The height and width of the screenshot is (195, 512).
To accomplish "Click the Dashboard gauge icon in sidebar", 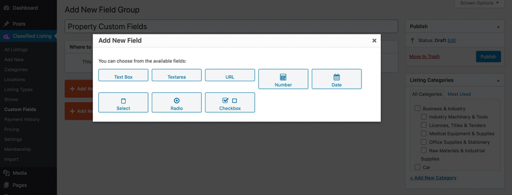I will [x=6, y=7].
